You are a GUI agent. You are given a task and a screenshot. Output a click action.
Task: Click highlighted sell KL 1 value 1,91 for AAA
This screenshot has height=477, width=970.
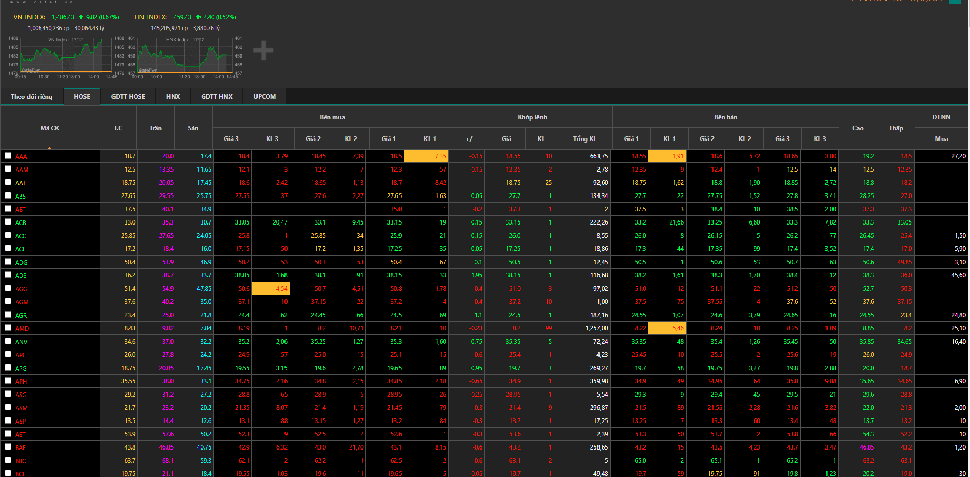point(668,156)
